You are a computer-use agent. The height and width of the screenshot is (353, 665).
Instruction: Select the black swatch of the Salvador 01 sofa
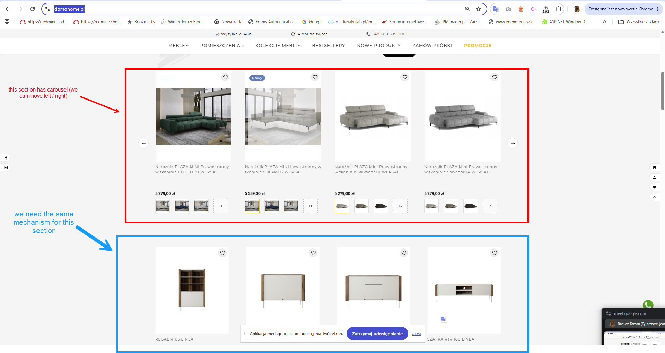[381, 206]
